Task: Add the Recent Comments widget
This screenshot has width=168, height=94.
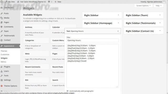Action: click(36, 67)
